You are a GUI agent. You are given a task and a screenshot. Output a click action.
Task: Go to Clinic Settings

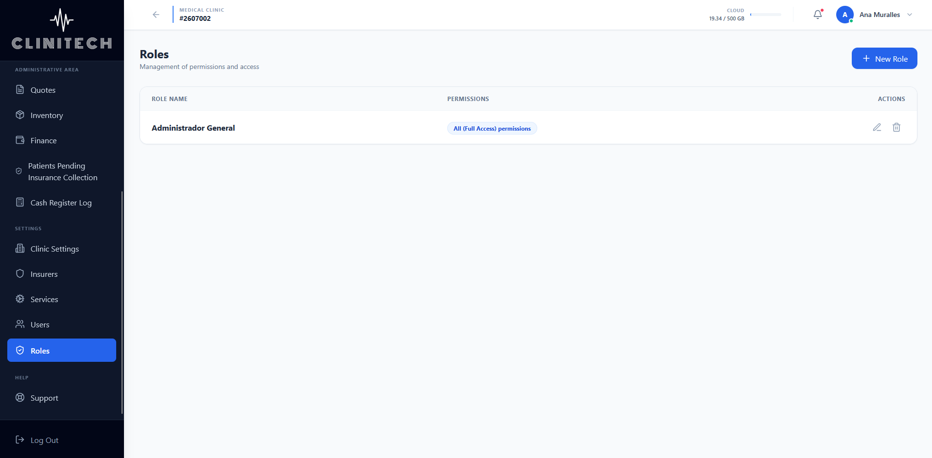tap(62, 249)
